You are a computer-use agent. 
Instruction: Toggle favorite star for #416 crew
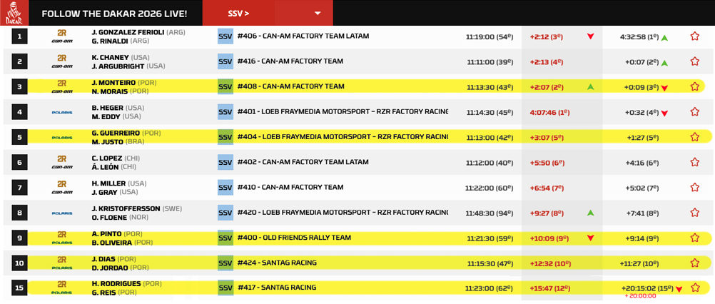[694, 61]
